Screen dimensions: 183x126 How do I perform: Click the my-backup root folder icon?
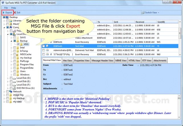coord(11,98)
